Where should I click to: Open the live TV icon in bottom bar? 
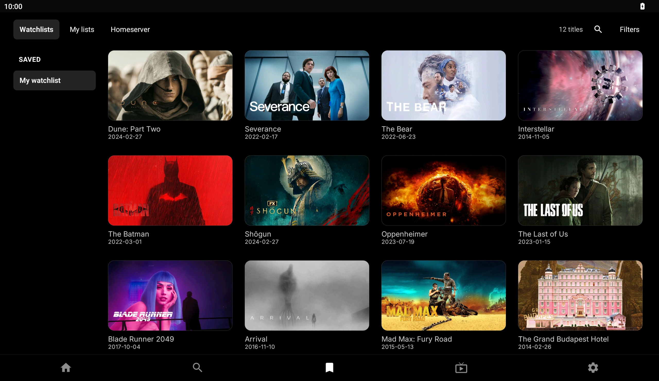(x=461, y=367)
